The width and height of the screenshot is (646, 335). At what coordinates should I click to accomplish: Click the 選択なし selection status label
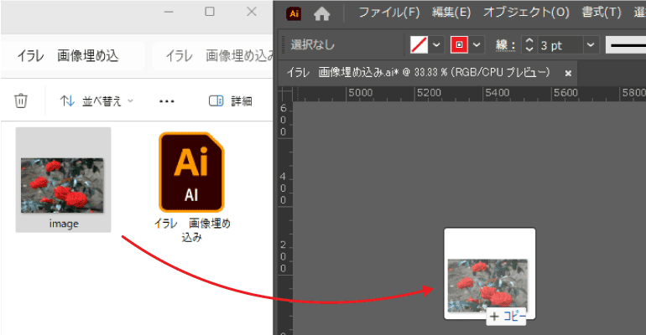pyautogui.click(x=313, y=44)
